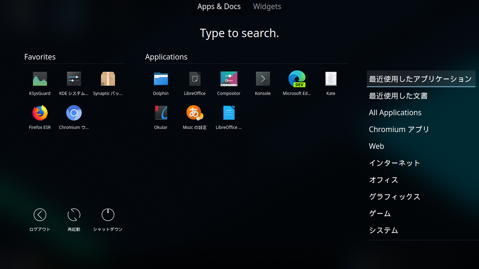The height and width of the screenshot is (269, 479).
Task: Click the ログアウト (log out) button
Action: point(40,219)
